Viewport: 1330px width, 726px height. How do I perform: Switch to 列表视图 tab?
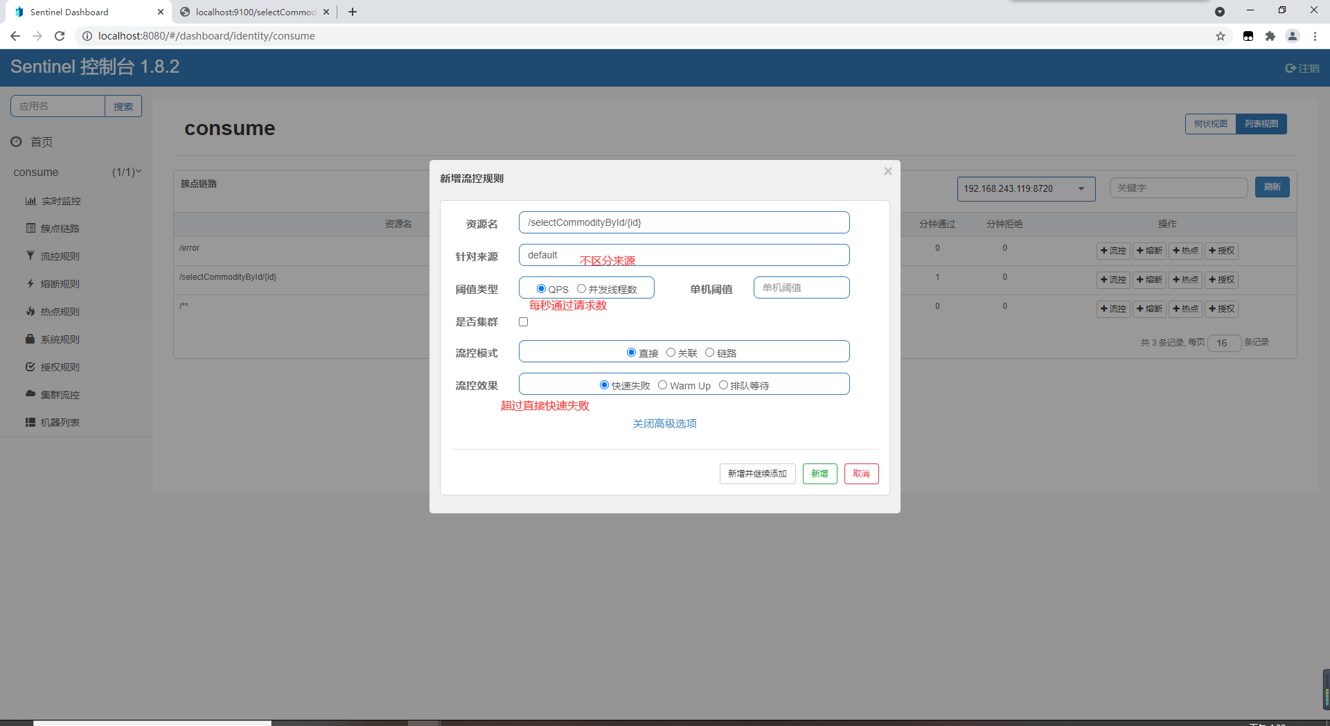click(1261, 124)
